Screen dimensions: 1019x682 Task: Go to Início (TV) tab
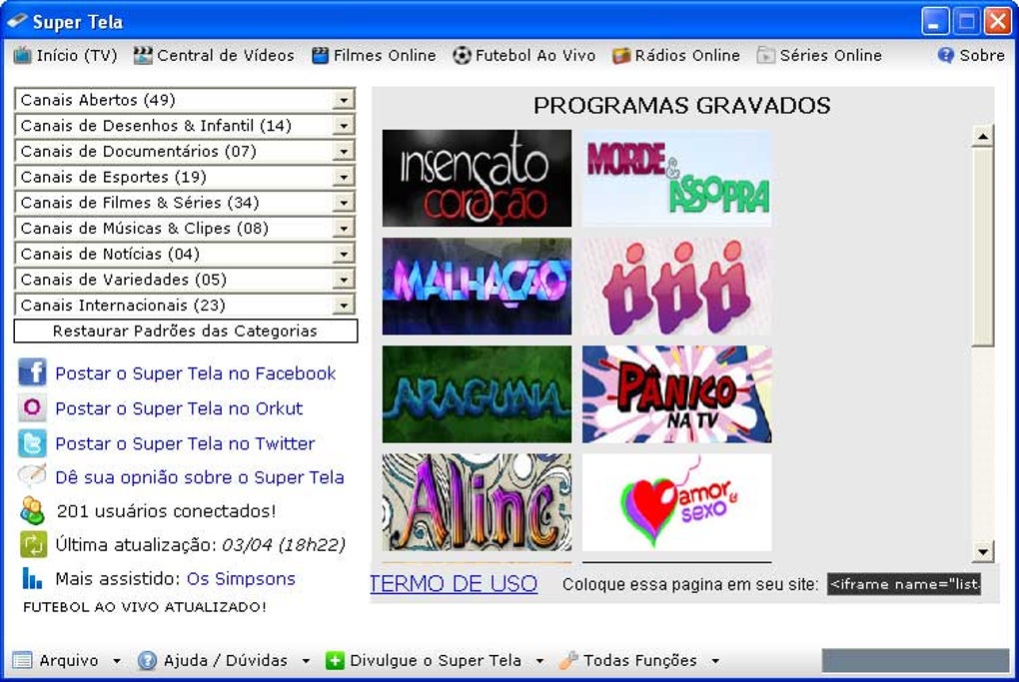pos(65,56)
